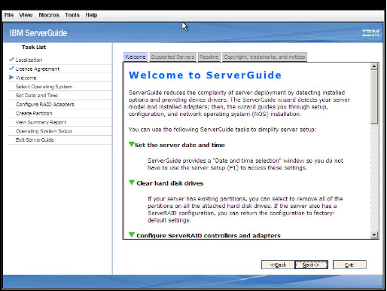Collapse the 'Set the server date and time' section

[132, 144]
